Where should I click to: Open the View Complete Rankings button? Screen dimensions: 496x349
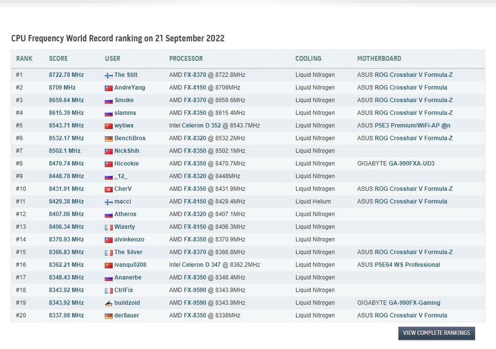pyautogui.click(x=436, y=333)
